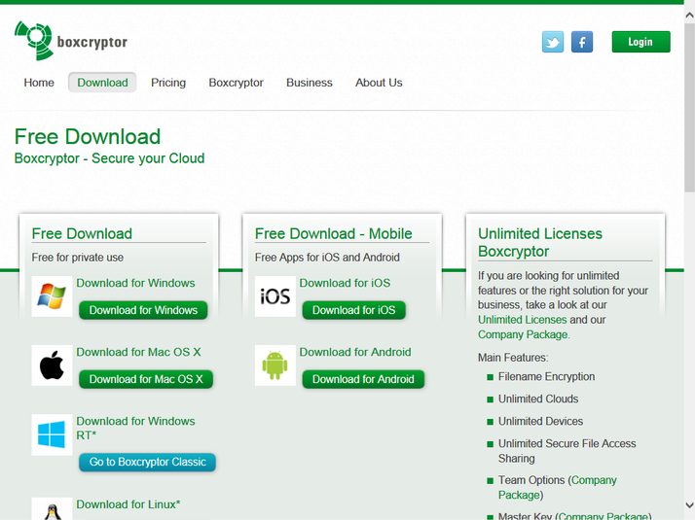Go to the Home menu item
Screen dimensions: 695x520
pyautogui.click(x=39, y=83)
